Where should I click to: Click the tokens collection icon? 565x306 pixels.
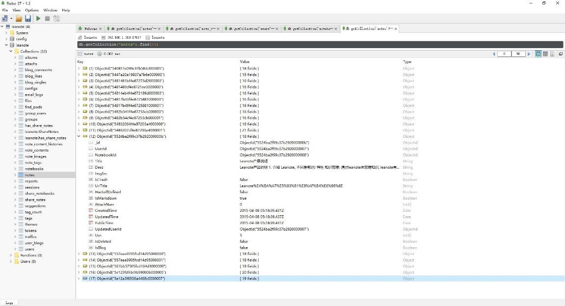click(x=21, y=230)
